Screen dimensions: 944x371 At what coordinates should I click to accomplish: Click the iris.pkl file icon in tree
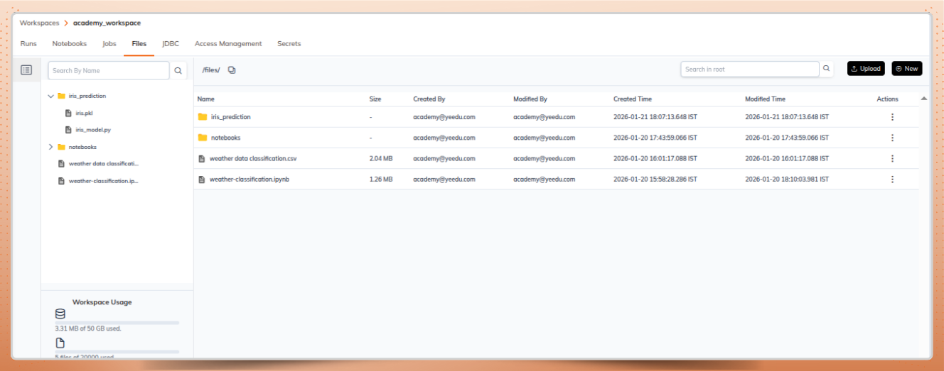click(68, 113)
